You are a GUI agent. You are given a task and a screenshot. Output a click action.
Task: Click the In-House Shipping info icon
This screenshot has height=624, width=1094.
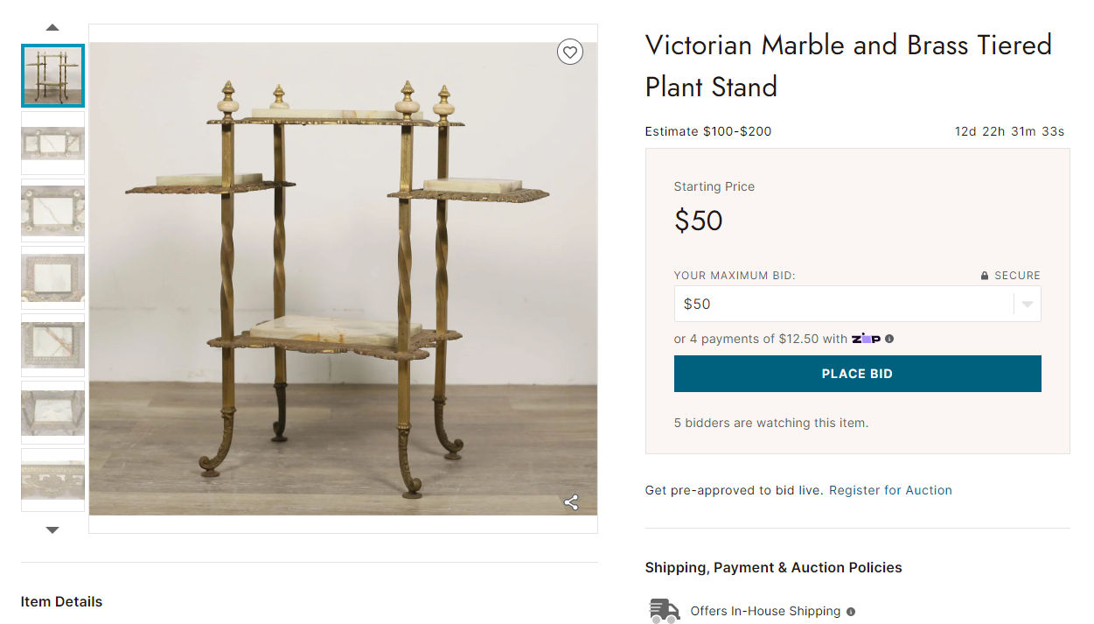(851, 612)
